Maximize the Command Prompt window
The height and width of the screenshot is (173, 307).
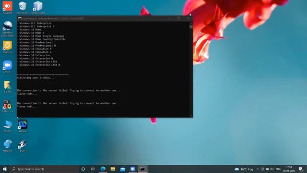coord(178,18)
